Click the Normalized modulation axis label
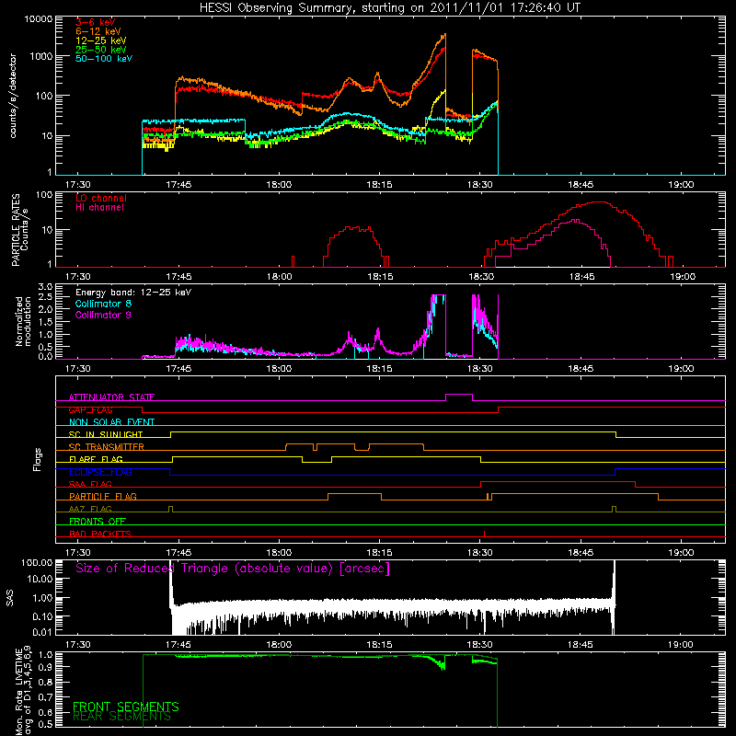 coord(23,321)
